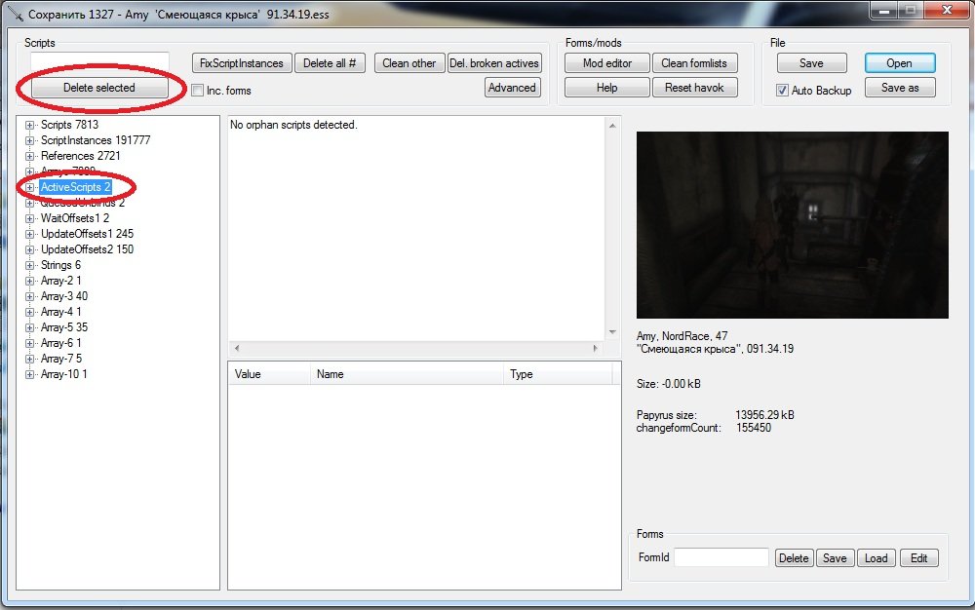Click Del. broken actives button
975x610 pixels.
point(494,63)
